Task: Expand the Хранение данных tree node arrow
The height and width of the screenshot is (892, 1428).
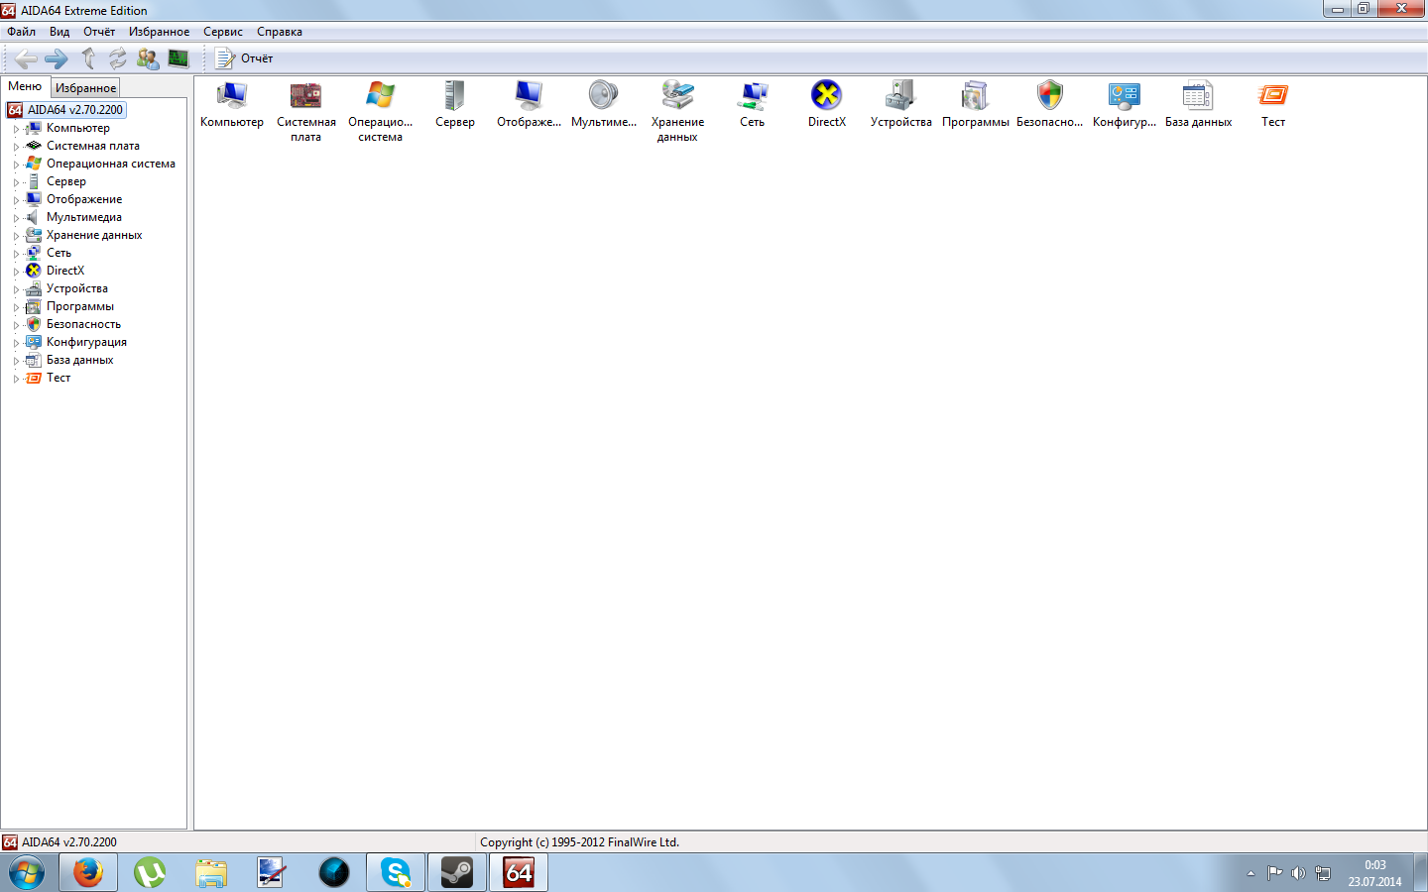Action: (x=16, y=236)
